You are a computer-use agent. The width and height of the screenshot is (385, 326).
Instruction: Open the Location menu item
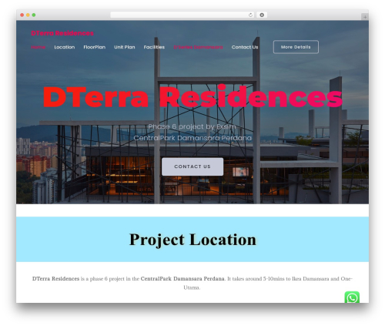[65, 47]
